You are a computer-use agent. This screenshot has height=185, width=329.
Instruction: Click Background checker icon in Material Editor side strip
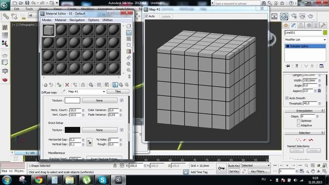point(129,39)
